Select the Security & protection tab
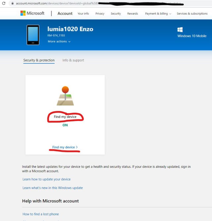The image size is (212, 221). pyautogui.click(x=39, y=60)
